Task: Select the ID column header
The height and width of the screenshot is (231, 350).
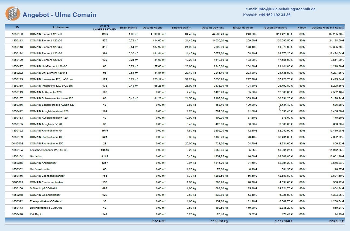Action: (x=17, y=27)
